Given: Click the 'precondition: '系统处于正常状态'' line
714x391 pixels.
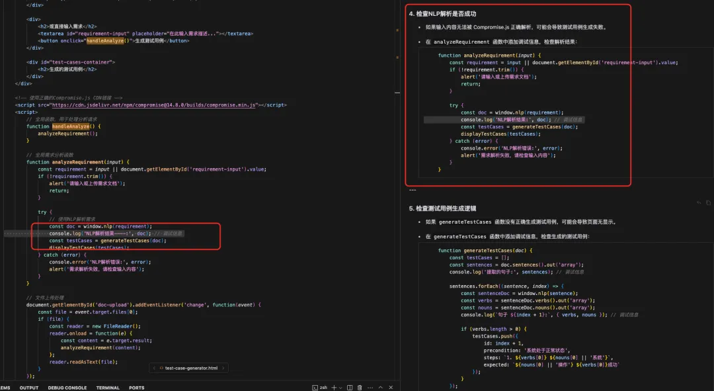Looking at the screenshot, I should (x=527, y=351).
